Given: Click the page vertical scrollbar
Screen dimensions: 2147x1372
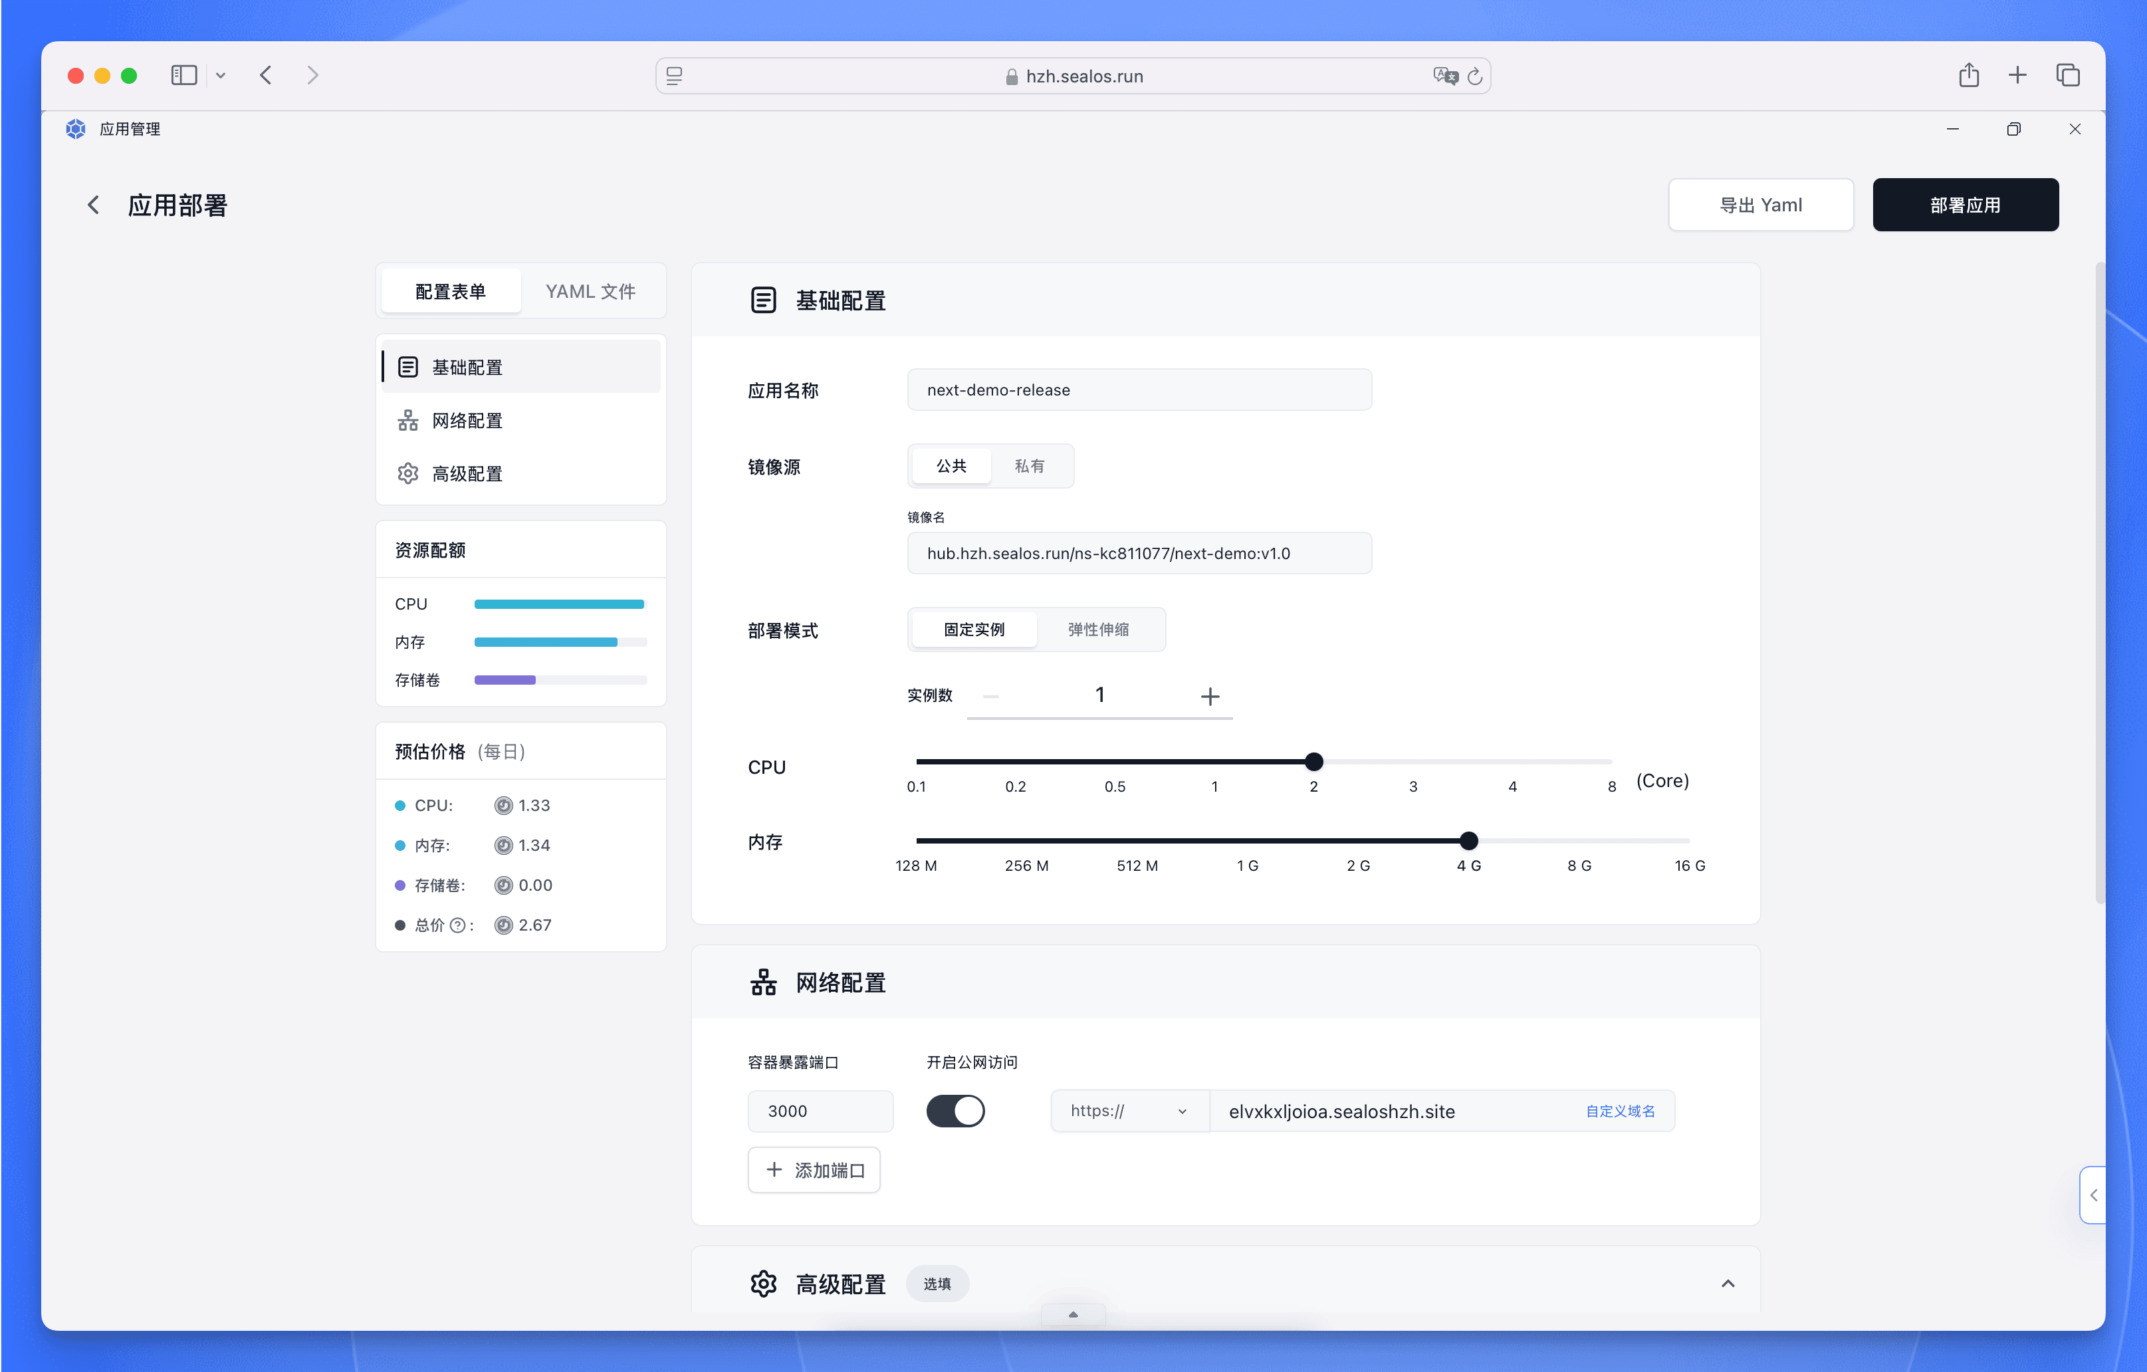Looking at the screenshot, I should (2099, 584).
